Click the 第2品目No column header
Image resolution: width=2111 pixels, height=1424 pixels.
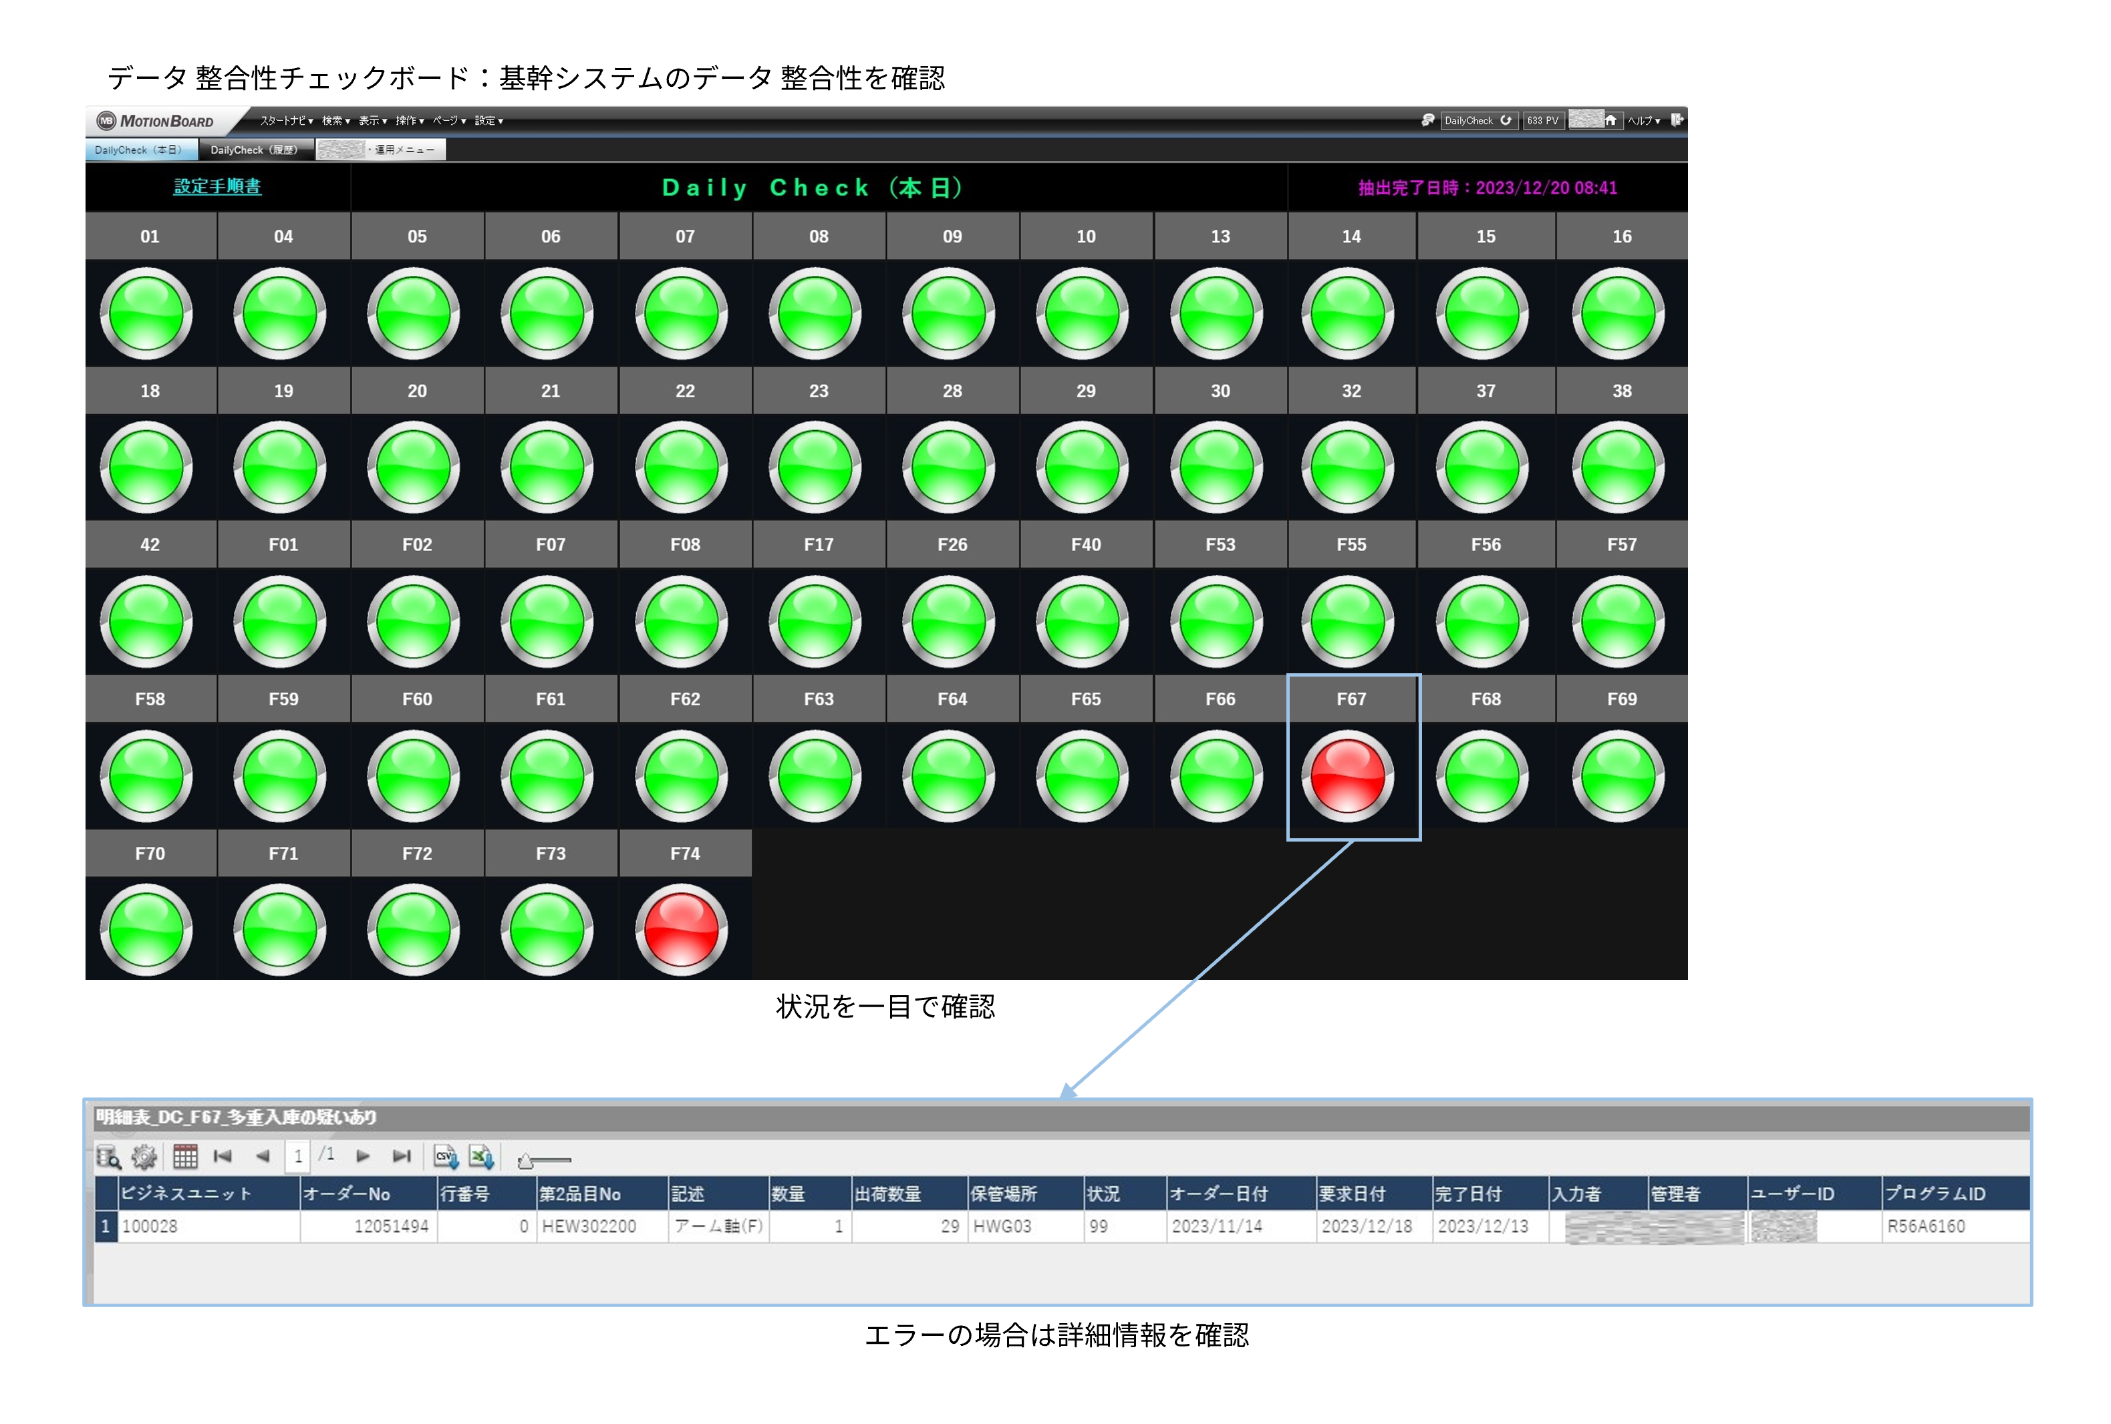(x=602, y=1194)
